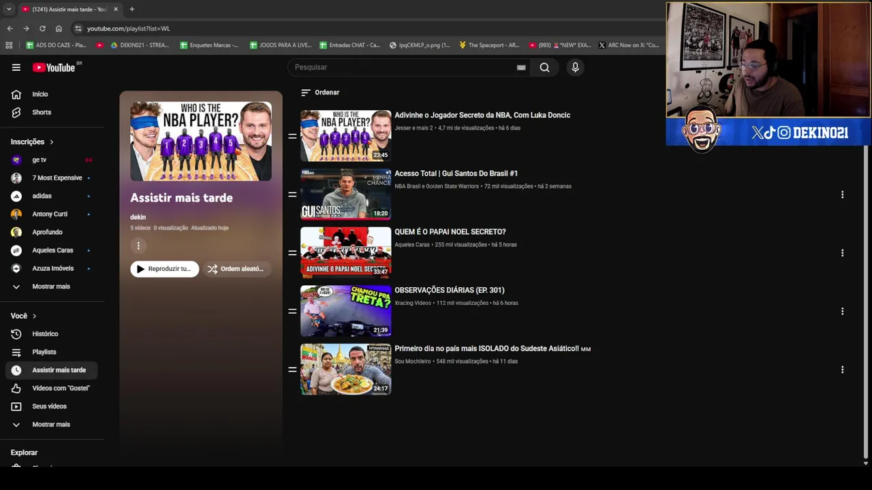Click the search magnifier button
Viewport: 872px width, 490px height.
[x=544, y=67]
